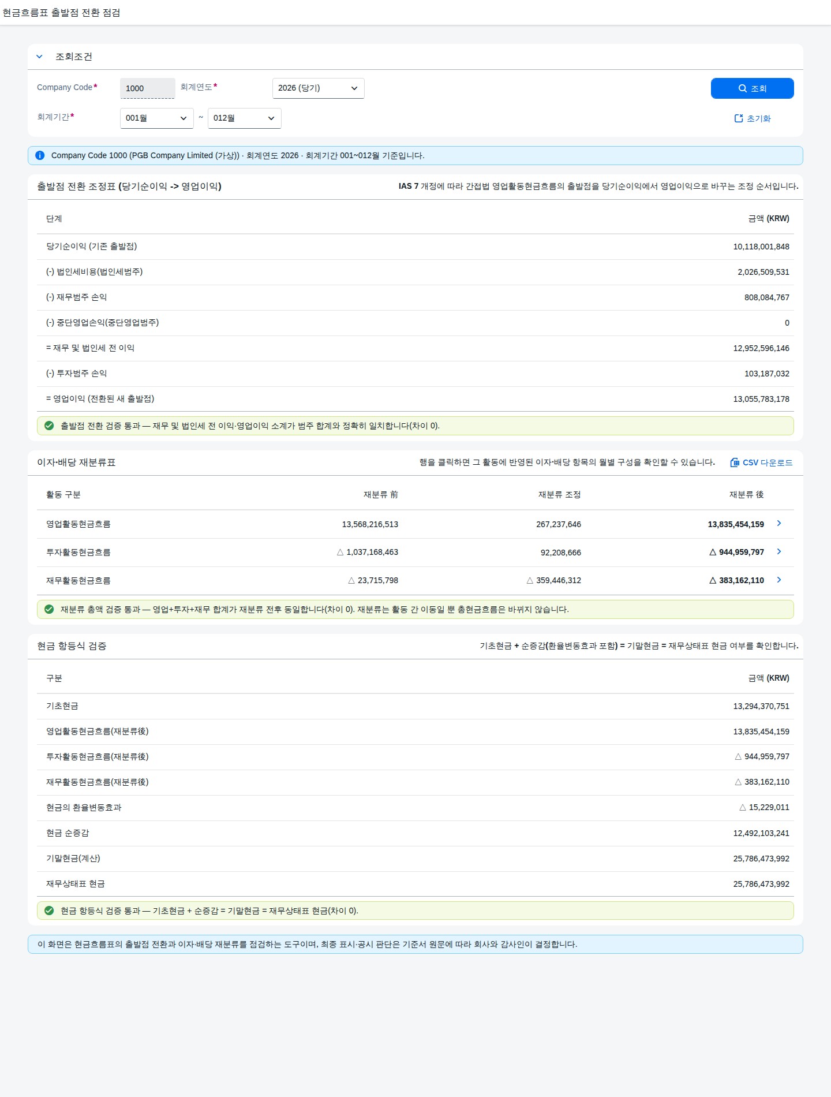Click the blue info icon in the message strip
This screenshot has width=831, height=1097.
click(x=40, y=155)
